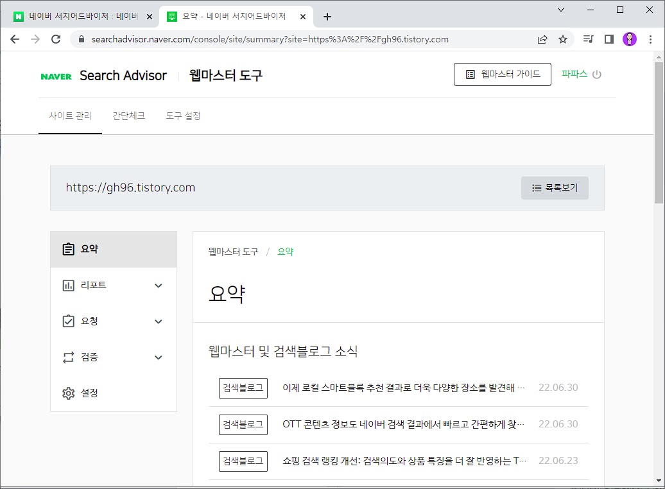Select the 요약 - 네이버 서치어드바이저 tab
Viewport: 665px width, 489px height.
pos(236,17)
